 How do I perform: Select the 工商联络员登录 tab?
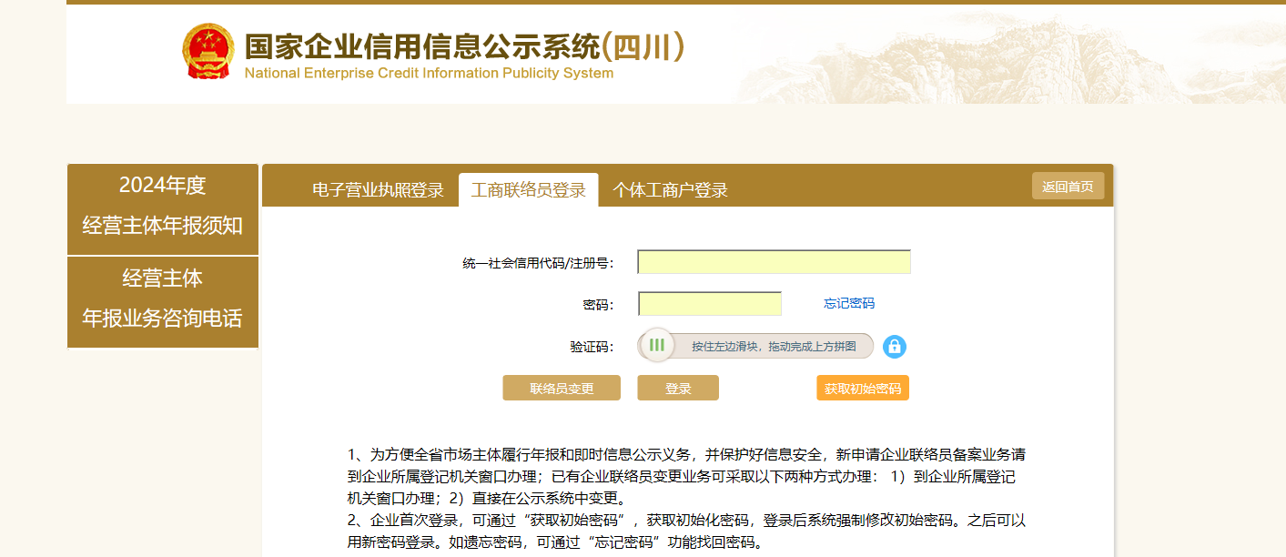tap(528, 190)
